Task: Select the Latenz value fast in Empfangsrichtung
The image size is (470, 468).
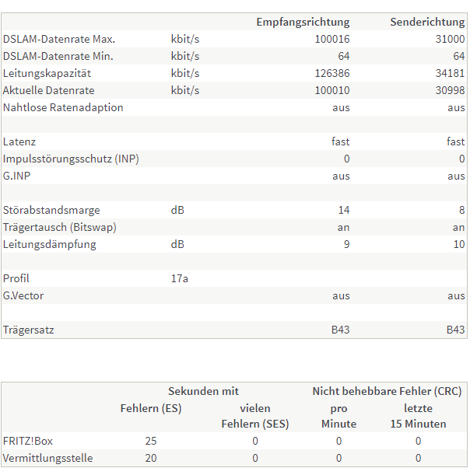Action: click(341, 141)
